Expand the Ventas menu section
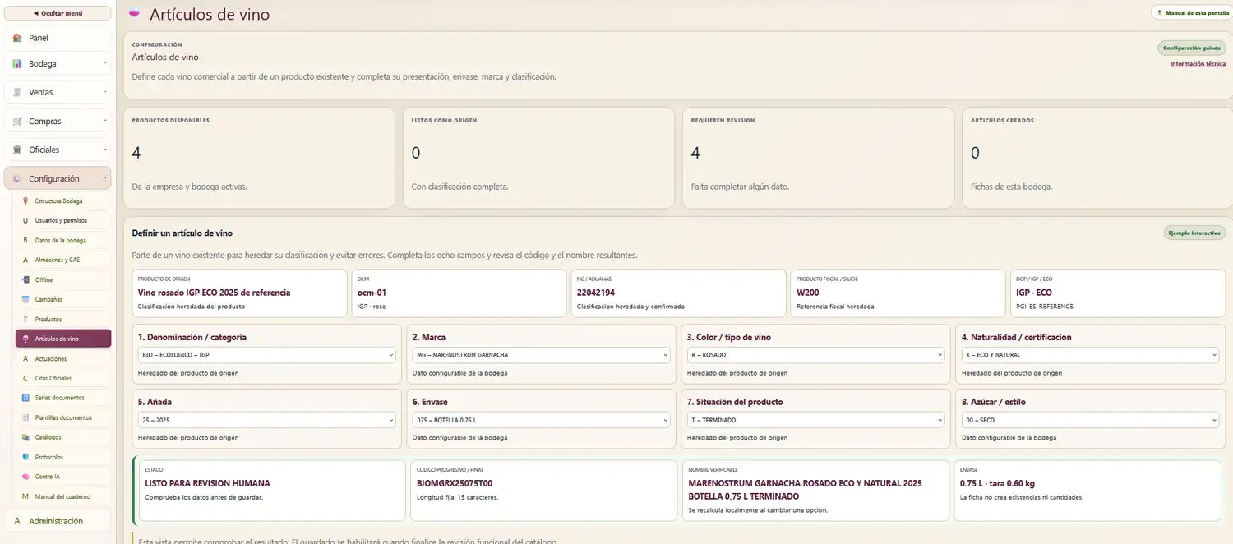1233x544 pixels. click(x=58, y=92)
